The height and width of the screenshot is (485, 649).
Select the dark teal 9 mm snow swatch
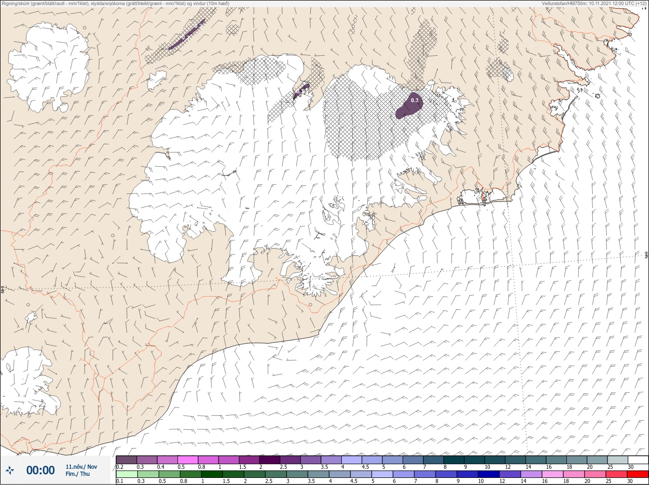coord(474,460)
